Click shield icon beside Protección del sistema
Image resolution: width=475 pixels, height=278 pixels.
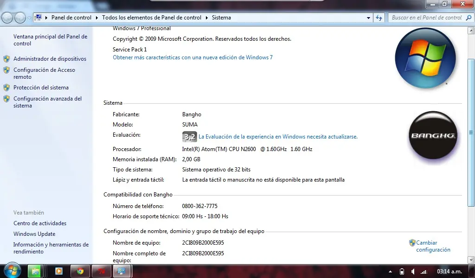click(6, 88)
